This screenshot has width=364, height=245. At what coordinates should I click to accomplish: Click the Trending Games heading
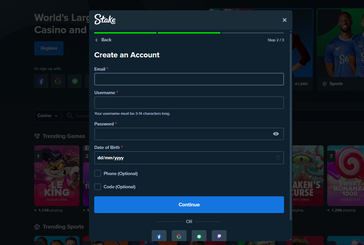(64, 136)
